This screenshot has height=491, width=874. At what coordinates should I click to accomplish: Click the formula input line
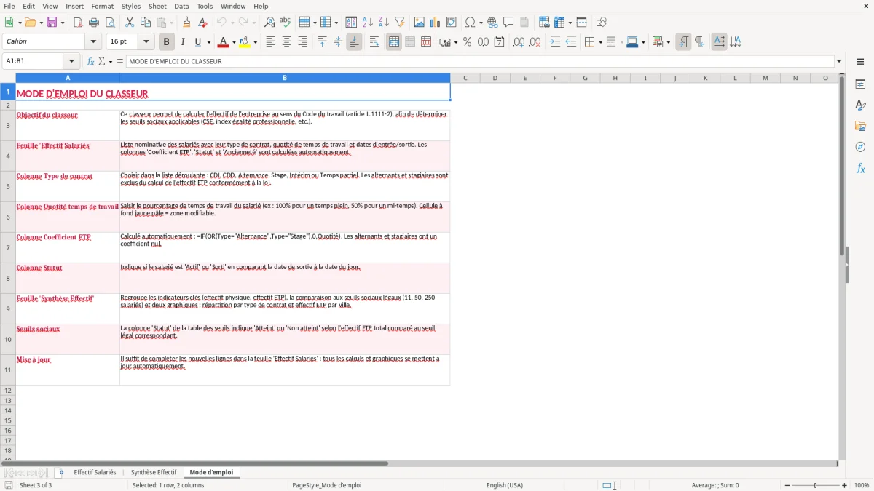tap(479, 61)
